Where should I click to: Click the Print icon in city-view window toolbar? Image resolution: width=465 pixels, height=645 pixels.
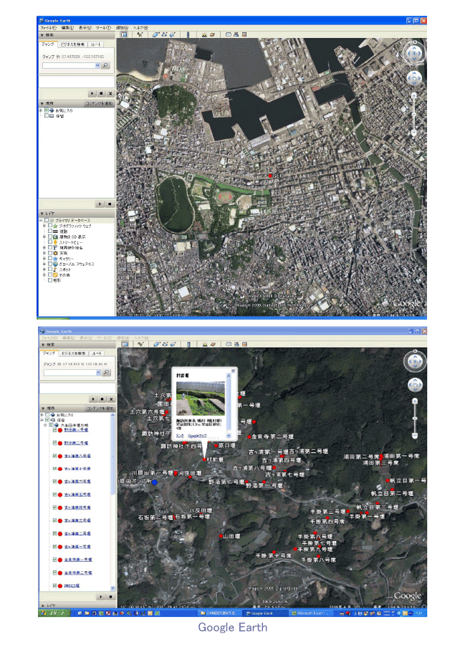pyautogui.click(x=236, y=34)
